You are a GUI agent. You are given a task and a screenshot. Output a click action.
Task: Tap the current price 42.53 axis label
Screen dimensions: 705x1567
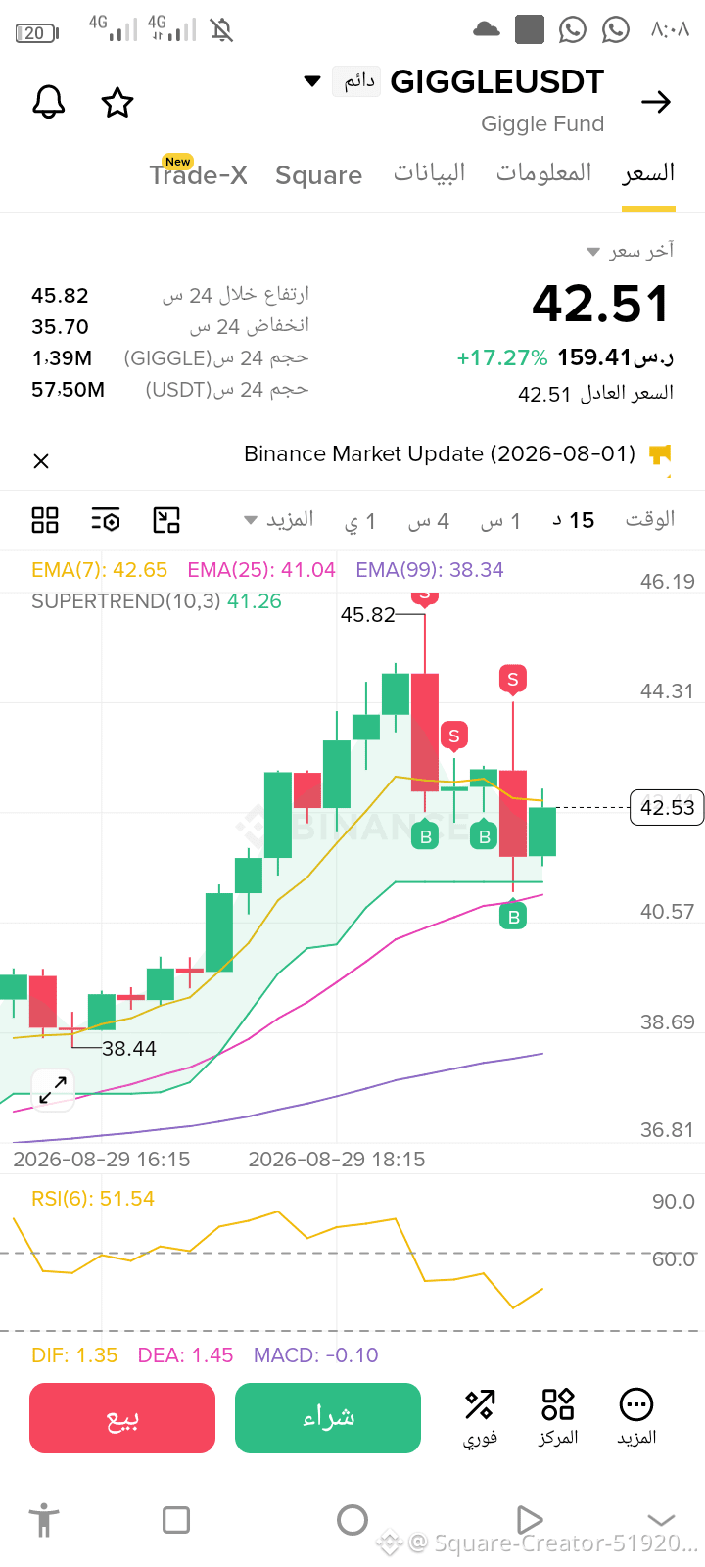tap(667, 808)
